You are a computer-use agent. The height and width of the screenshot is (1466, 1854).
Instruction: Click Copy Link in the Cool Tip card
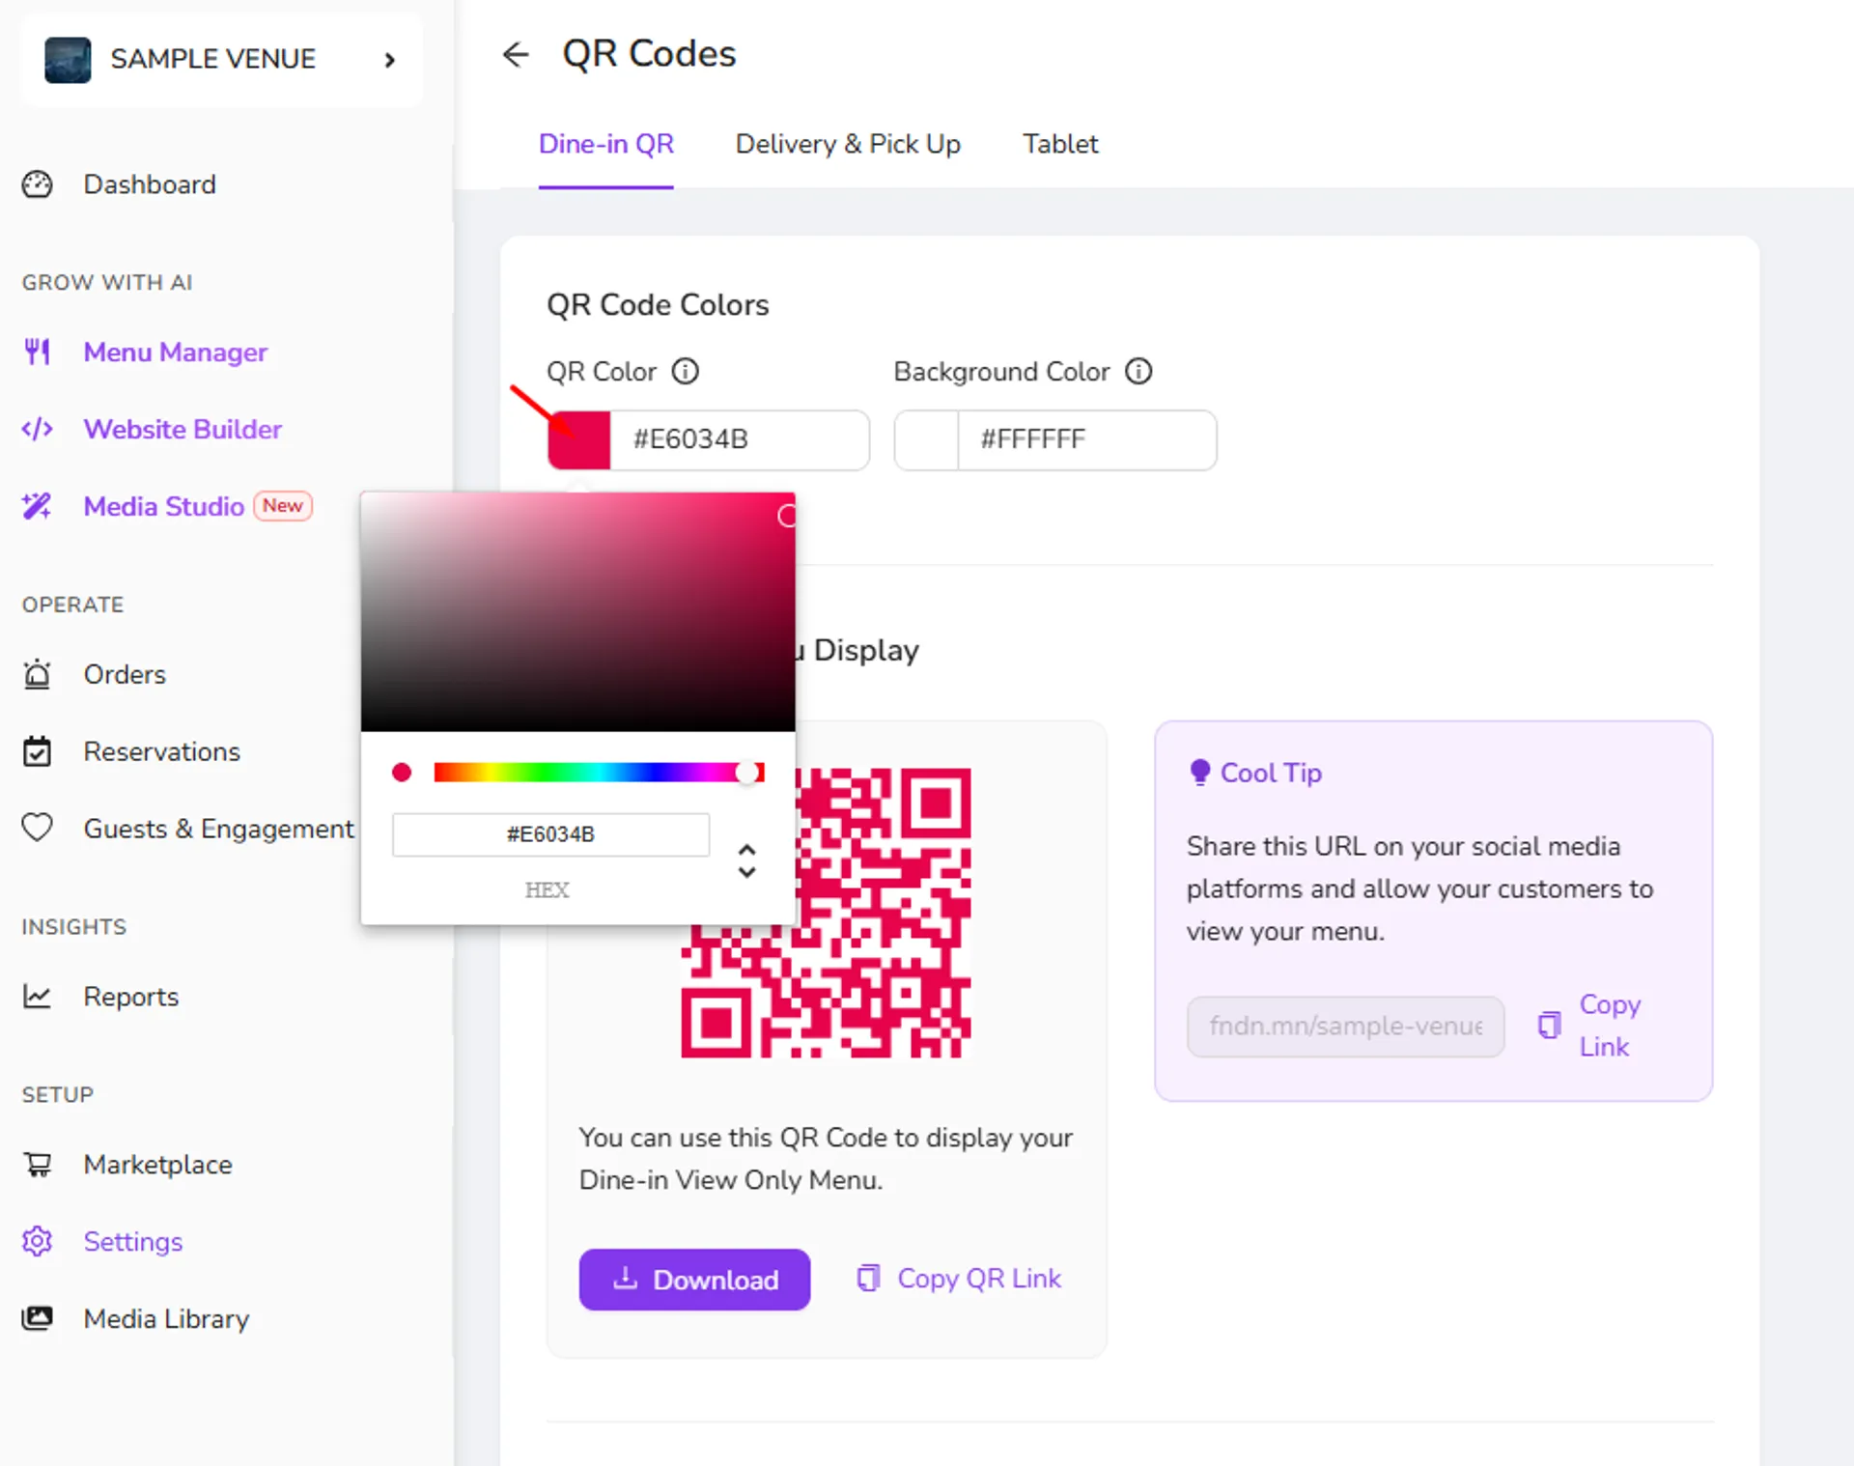click(1610, 1026)
